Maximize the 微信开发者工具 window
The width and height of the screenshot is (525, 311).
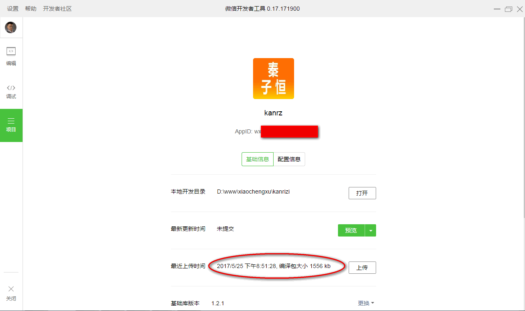[x=509, y=9]
